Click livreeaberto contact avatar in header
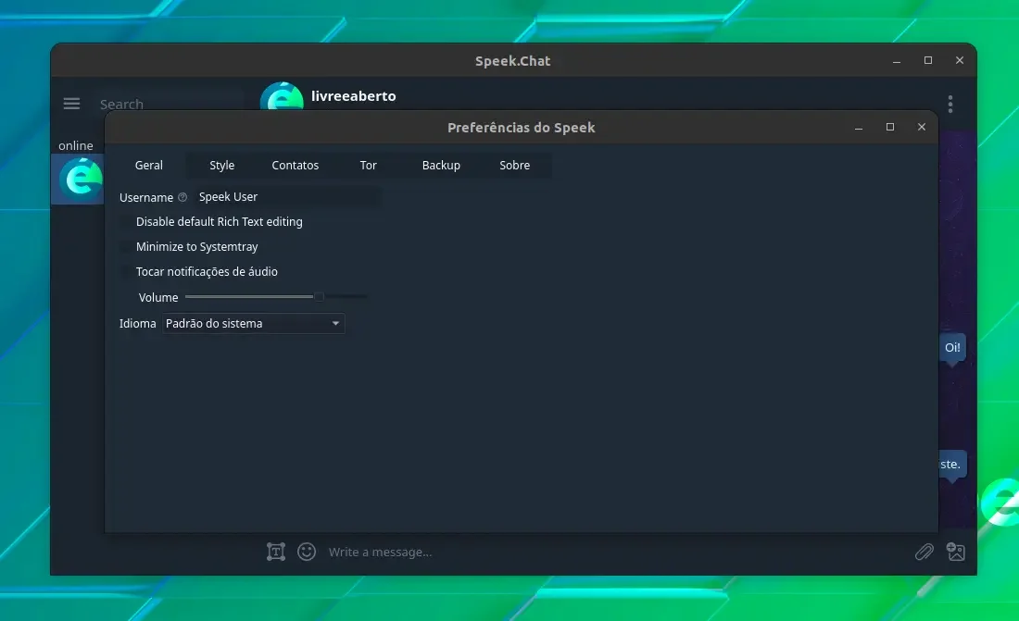The image size is (1019, 621). pos(282,96)
